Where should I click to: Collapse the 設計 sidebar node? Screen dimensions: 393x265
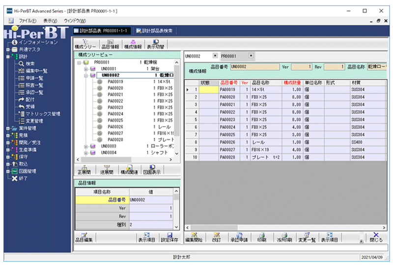[8, 56]
